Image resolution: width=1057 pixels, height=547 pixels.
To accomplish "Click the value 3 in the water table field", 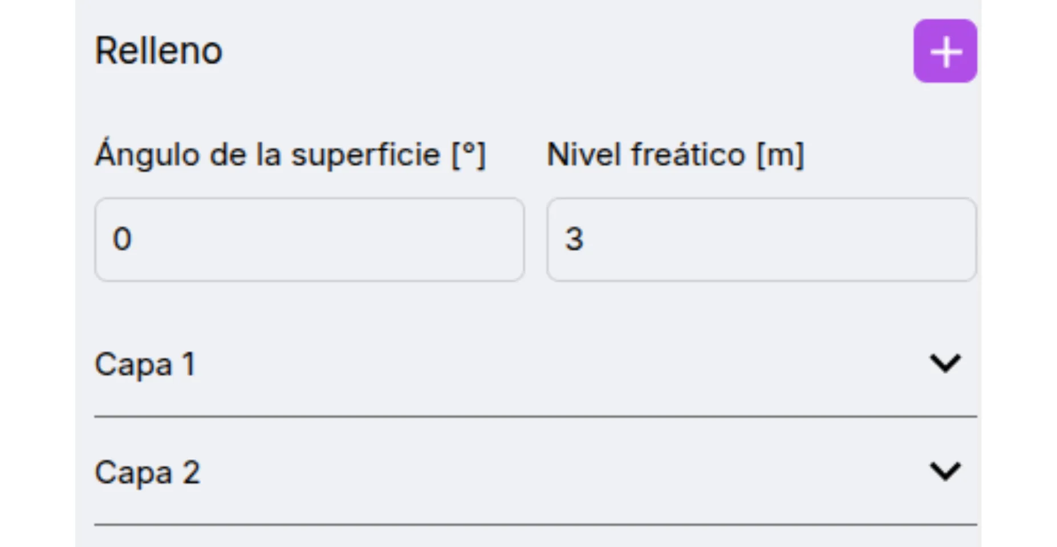I will [574, 239].
